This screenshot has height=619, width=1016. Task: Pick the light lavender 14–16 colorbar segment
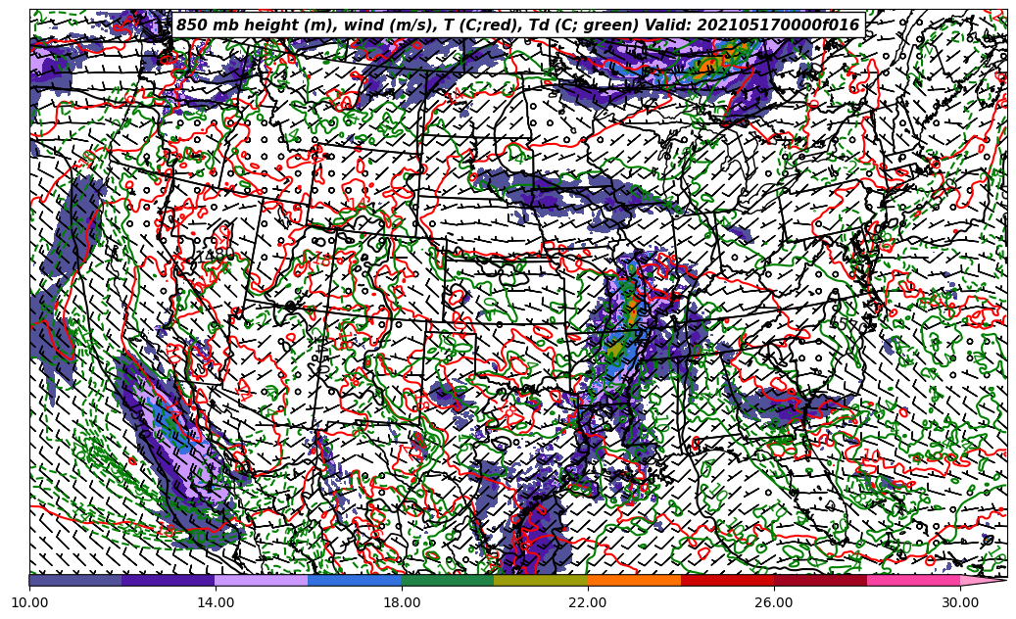262,580
